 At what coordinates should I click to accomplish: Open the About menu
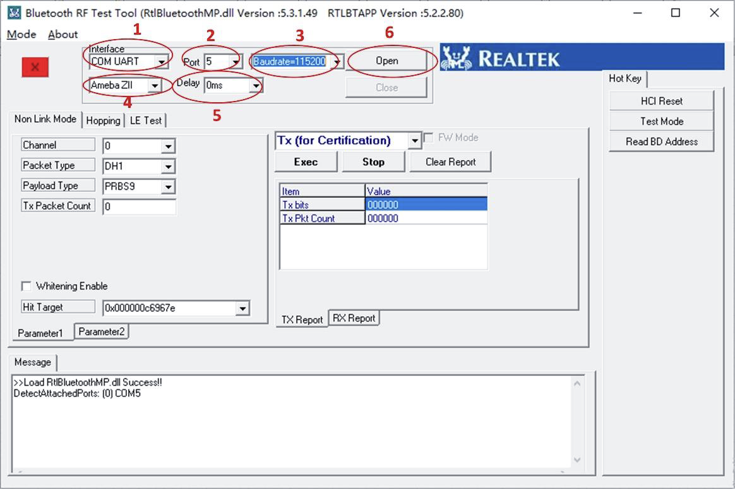(63, 34)
